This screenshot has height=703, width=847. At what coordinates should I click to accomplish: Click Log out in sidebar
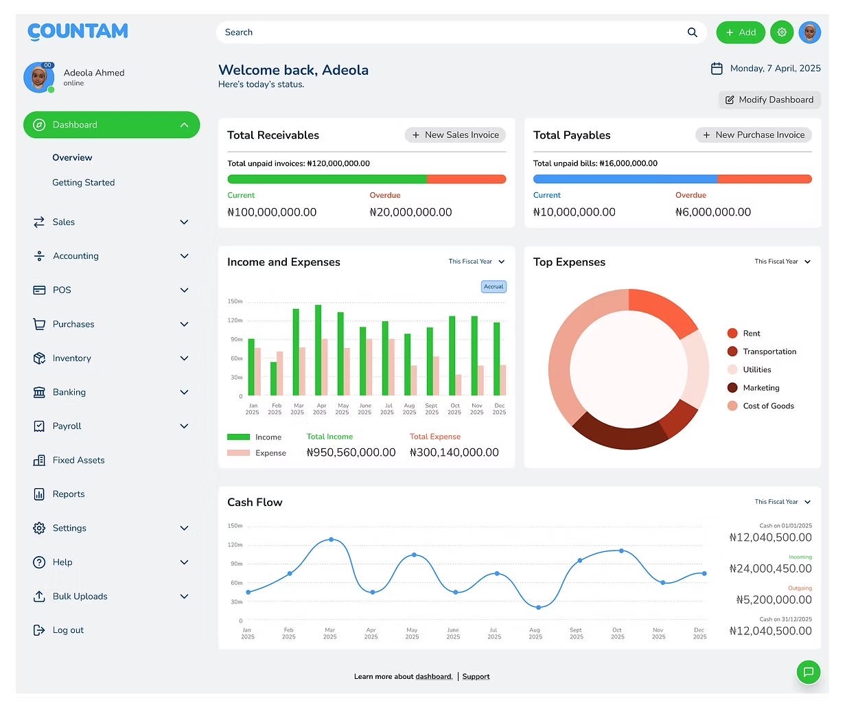click(68, 630)
